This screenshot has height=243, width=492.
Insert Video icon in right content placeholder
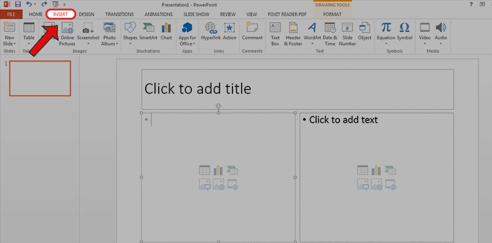(x=391, y=184)
